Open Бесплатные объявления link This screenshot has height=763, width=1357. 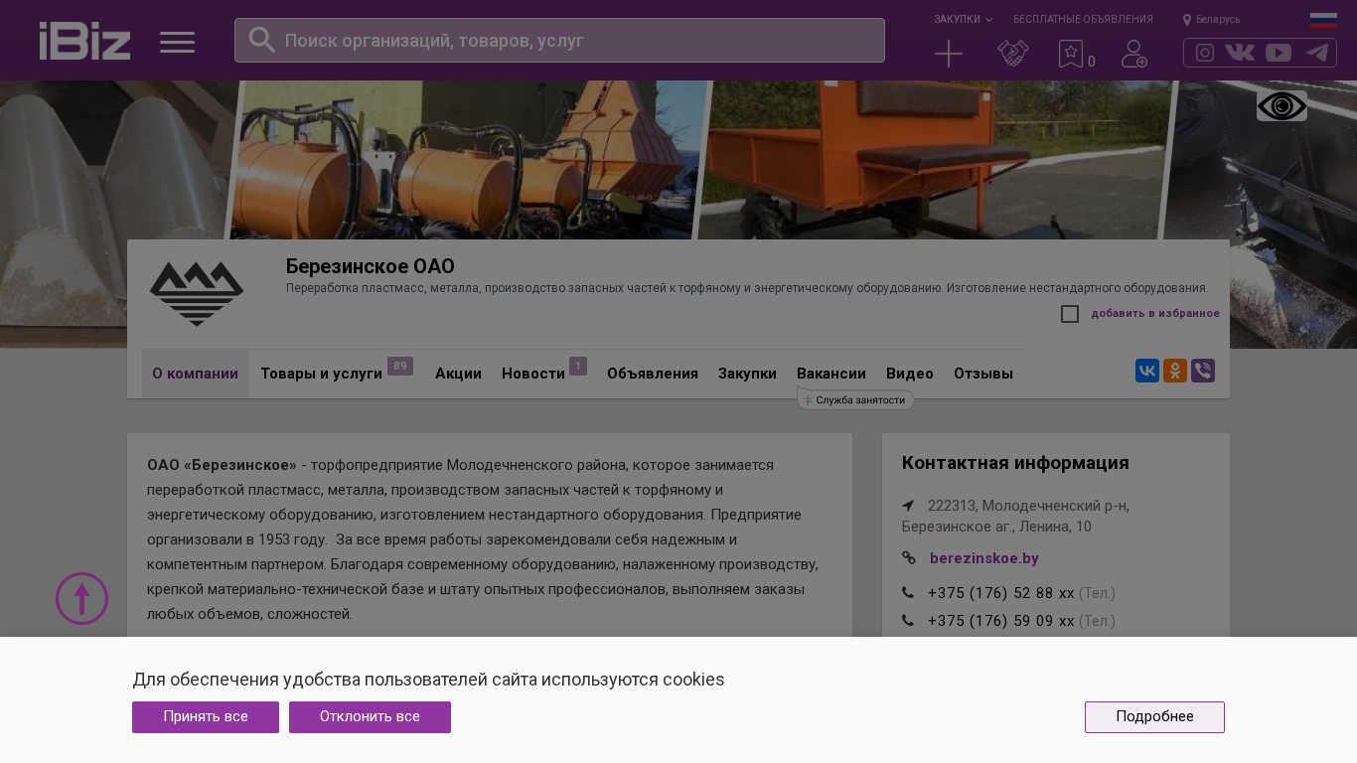point(1083,19)
